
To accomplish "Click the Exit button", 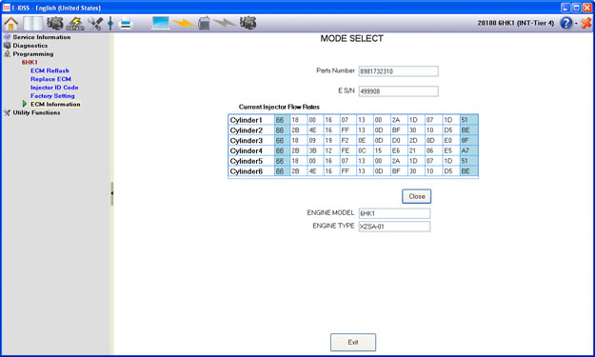I will click(353, 342).
